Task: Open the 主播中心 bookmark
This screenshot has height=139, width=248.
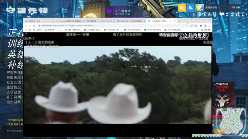Action: pos(38,30)
